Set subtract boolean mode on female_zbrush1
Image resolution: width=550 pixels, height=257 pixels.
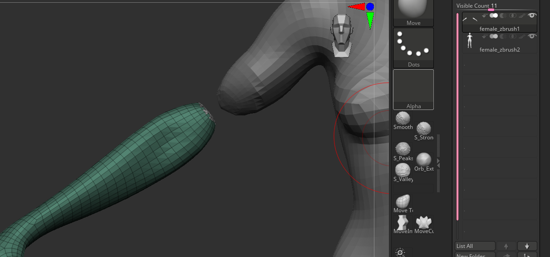coord(503,15)
